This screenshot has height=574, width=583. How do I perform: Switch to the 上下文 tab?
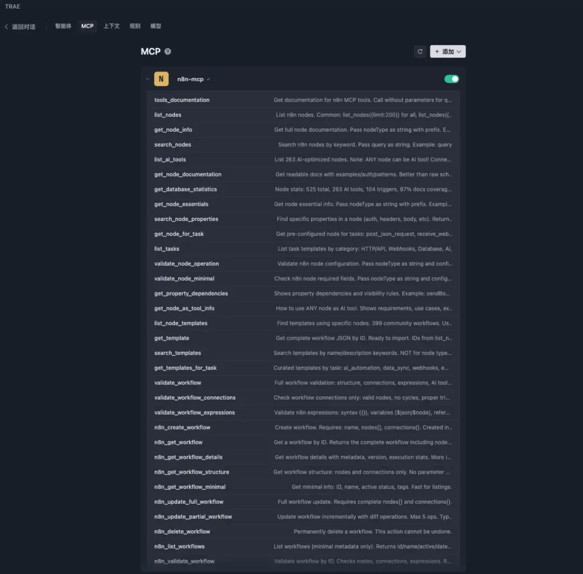coord(112,26)
